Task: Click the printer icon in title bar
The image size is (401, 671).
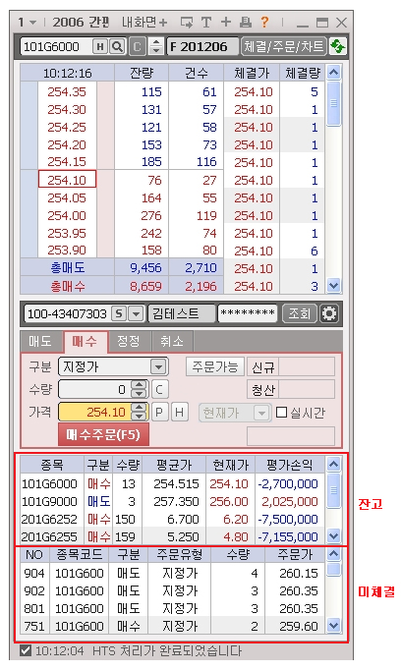Action: (x=246, y=22)
